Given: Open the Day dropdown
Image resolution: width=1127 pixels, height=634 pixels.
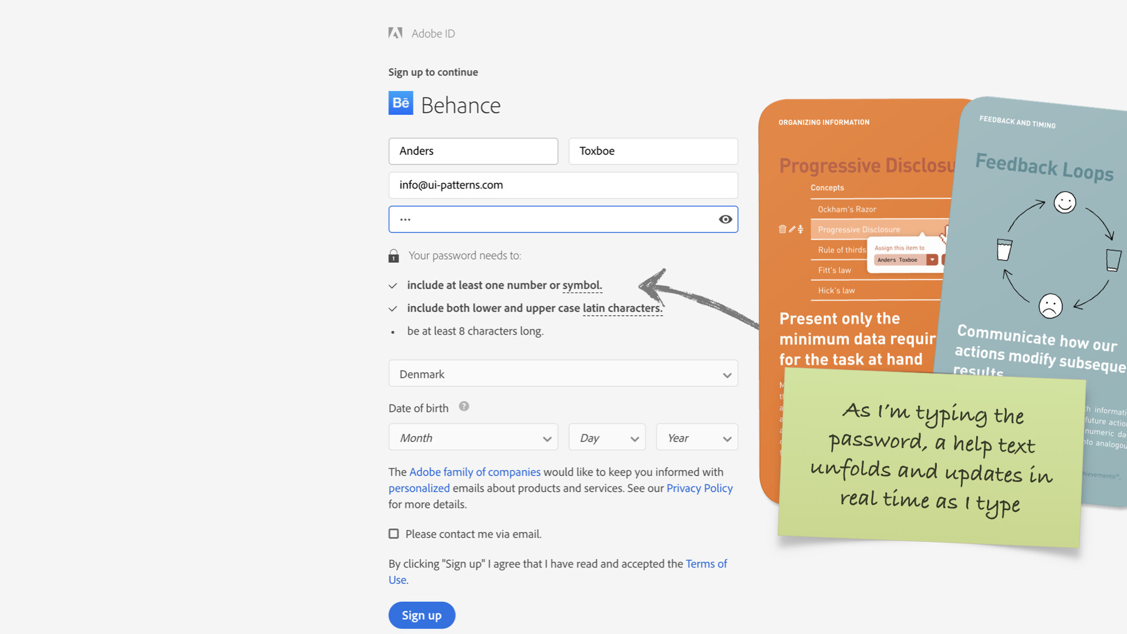Looking at the screenshot, I should pos(607,438).
